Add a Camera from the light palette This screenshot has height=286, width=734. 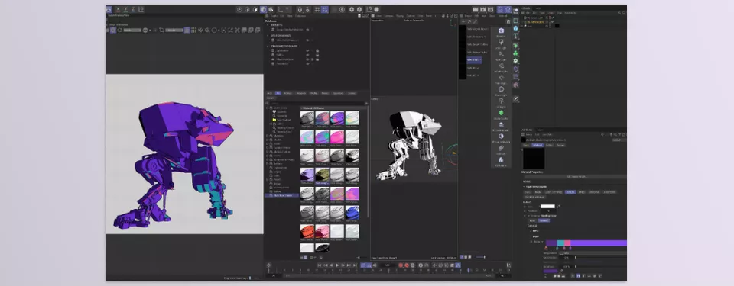point(501,31)
